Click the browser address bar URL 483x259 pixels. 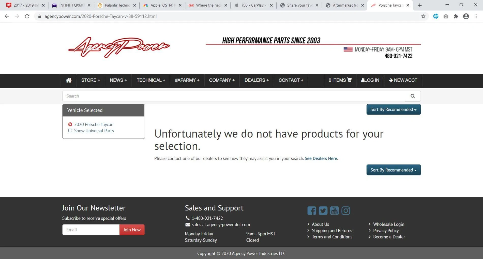(100, 16)
